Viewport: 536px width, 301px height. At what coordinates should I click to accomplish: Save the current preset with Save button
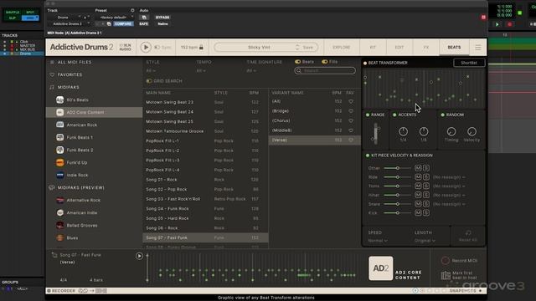tap(307, 48)
